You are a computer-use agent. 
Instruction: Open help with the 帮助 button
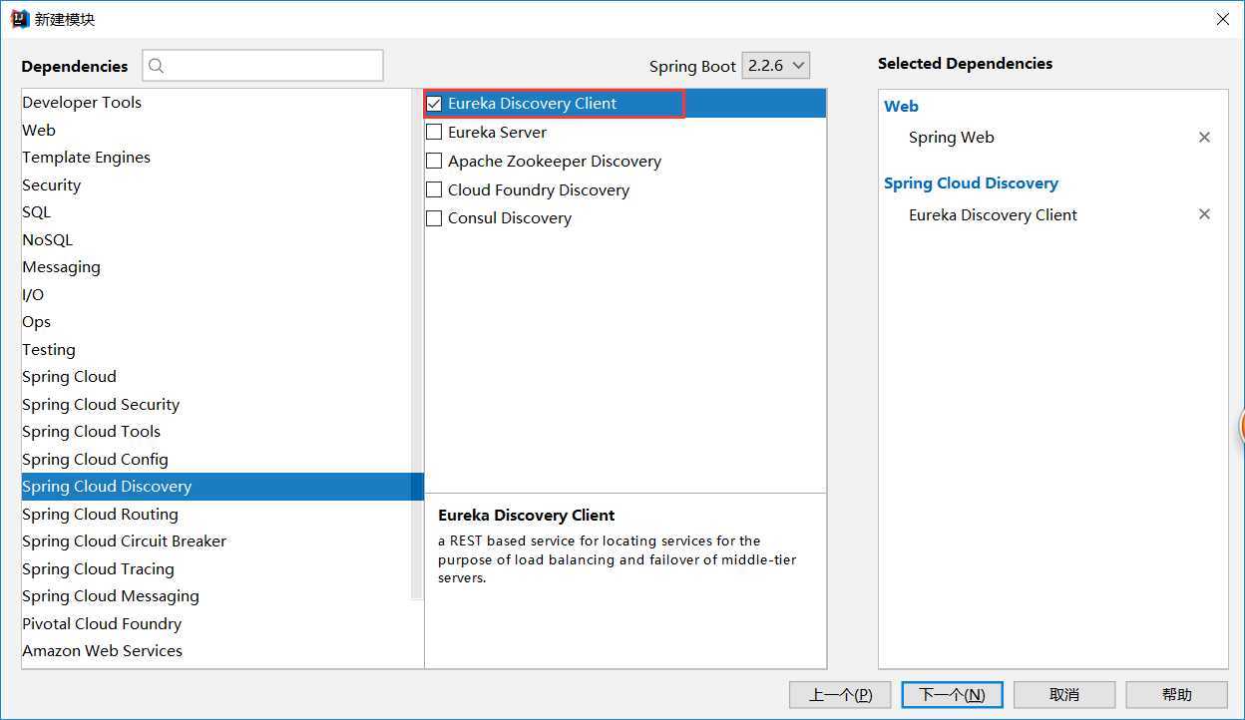click(x=1177, y=694)
